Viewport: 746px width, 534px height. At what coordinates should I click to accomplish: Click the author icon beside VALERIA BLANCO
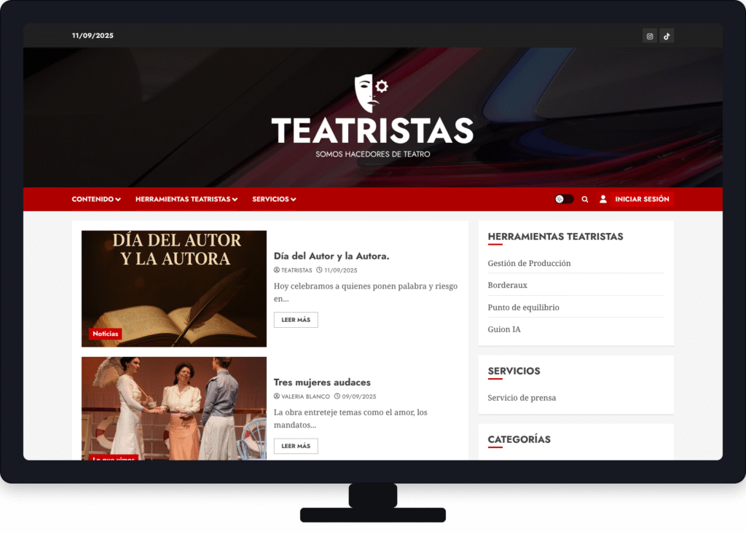pyautogui.click(x=277, y=396)
